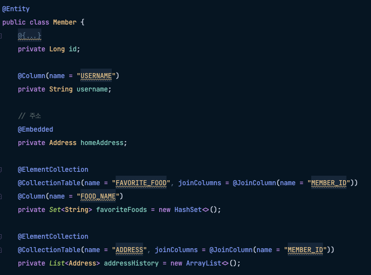Image resolution: width=371 pixels, height=275 pixels.
Task: Click MEMBER_ID in the ADDRESS CollectionTable line
Action: click(306, 250)
